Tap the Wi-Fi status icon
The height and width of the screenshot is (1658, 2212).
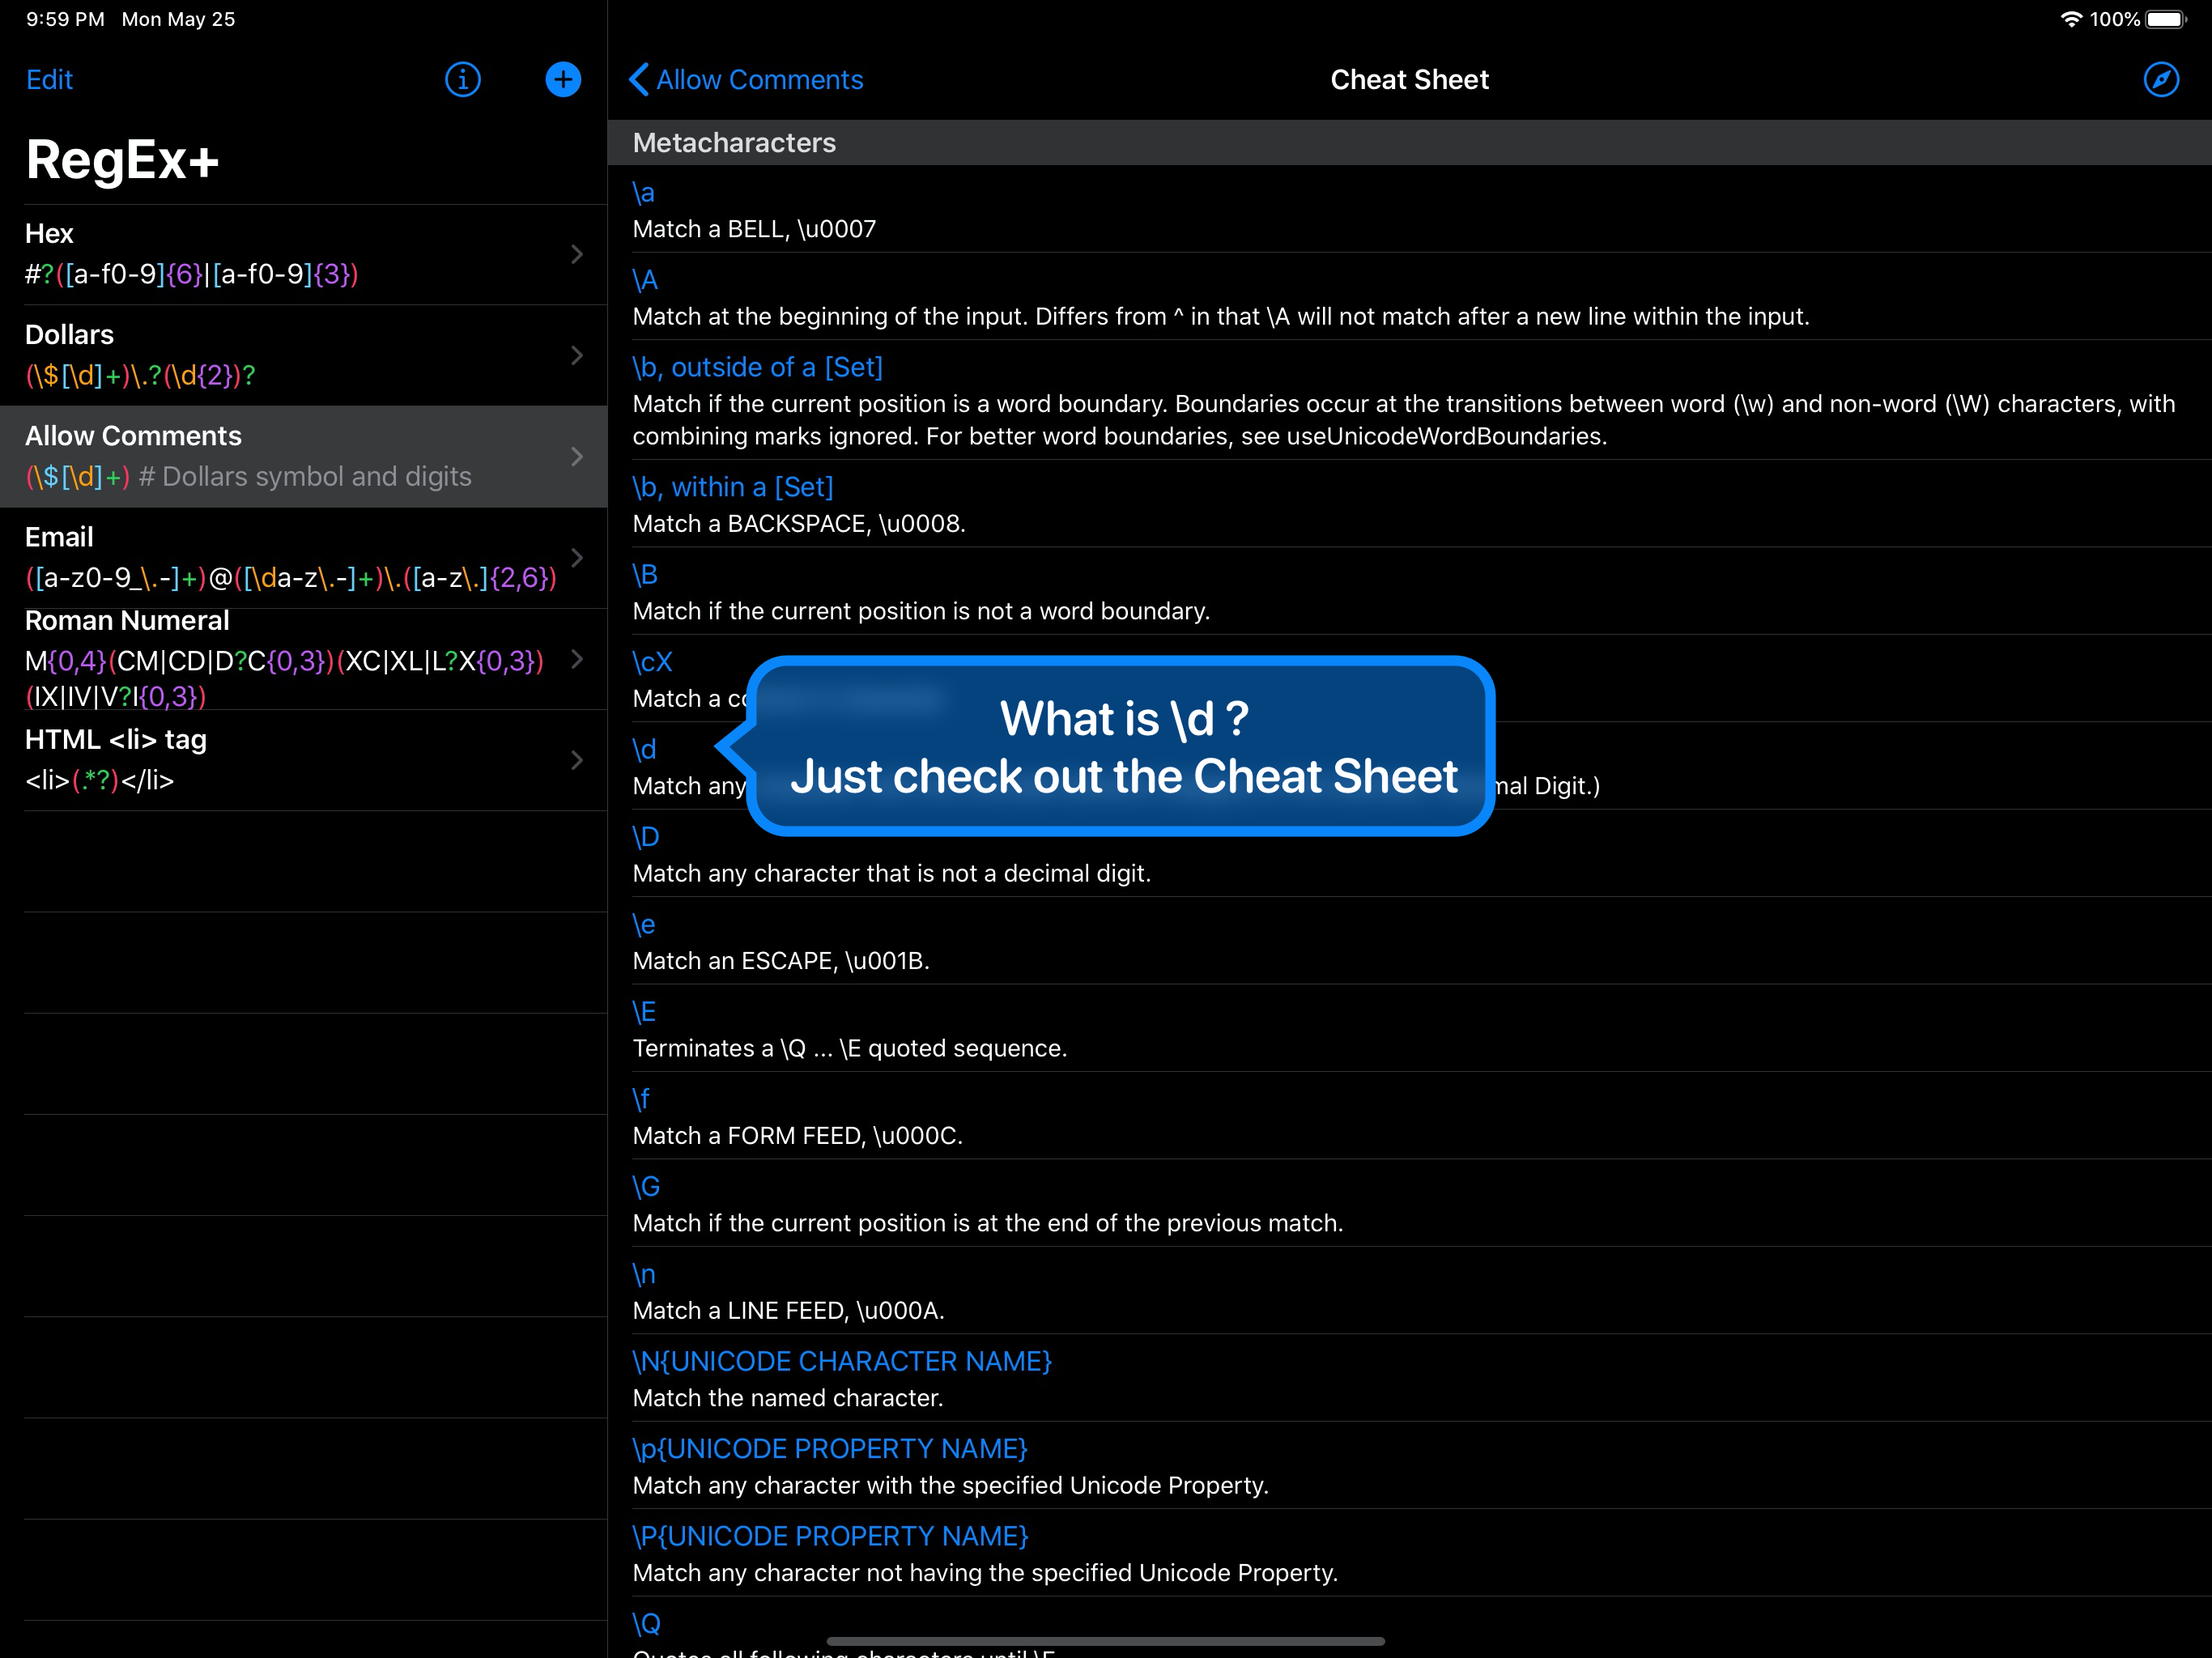click(2071, 19)
